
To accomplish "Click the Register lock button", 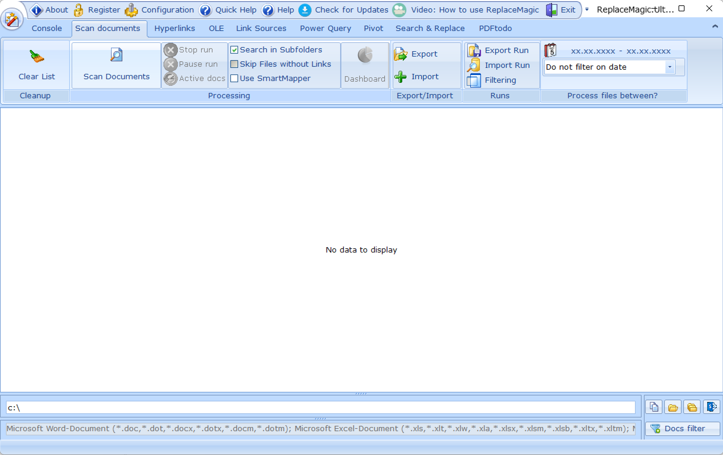I will point(97,10).
